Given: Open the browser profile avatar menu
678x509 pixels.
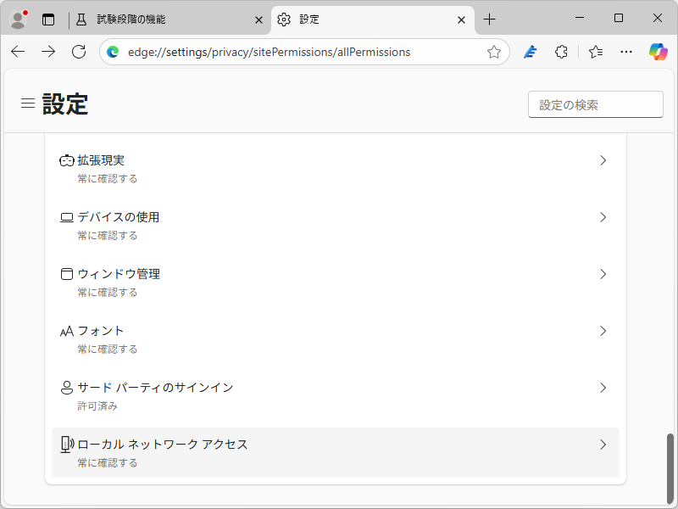Looking at the screenshot, I should pos(18,20).
